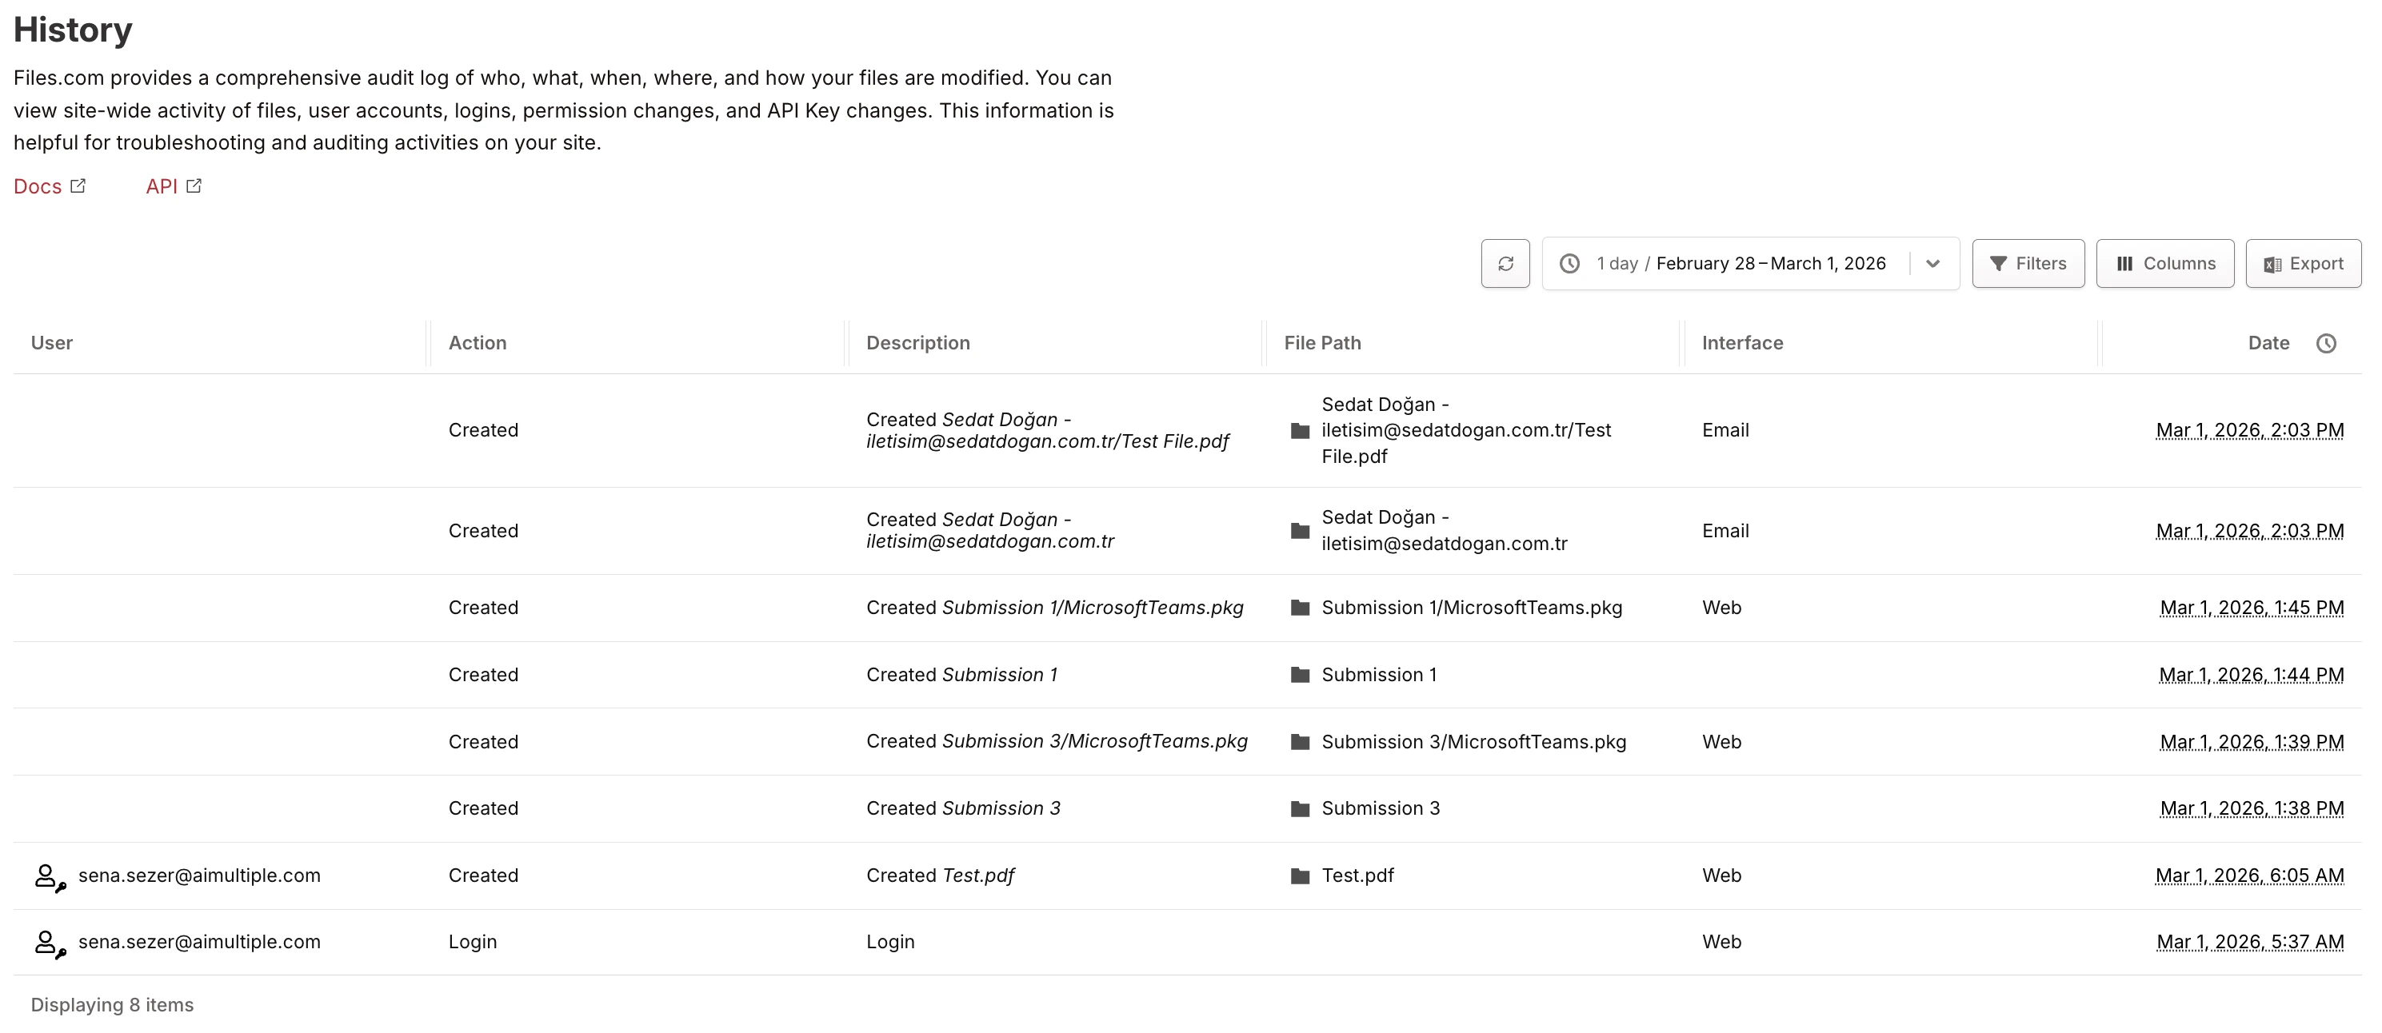Open the Columns button
This screenshot has width=2382, height=1033.
coord(2164,263)
